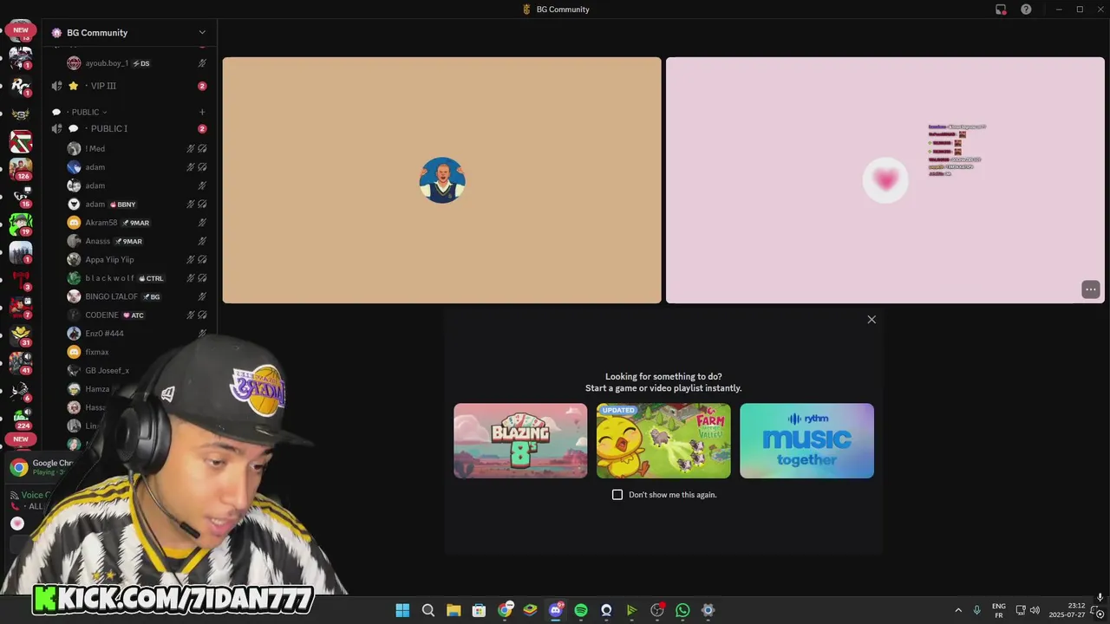Open Windows Start menu

pyautogui.click(x=402, y=610)
